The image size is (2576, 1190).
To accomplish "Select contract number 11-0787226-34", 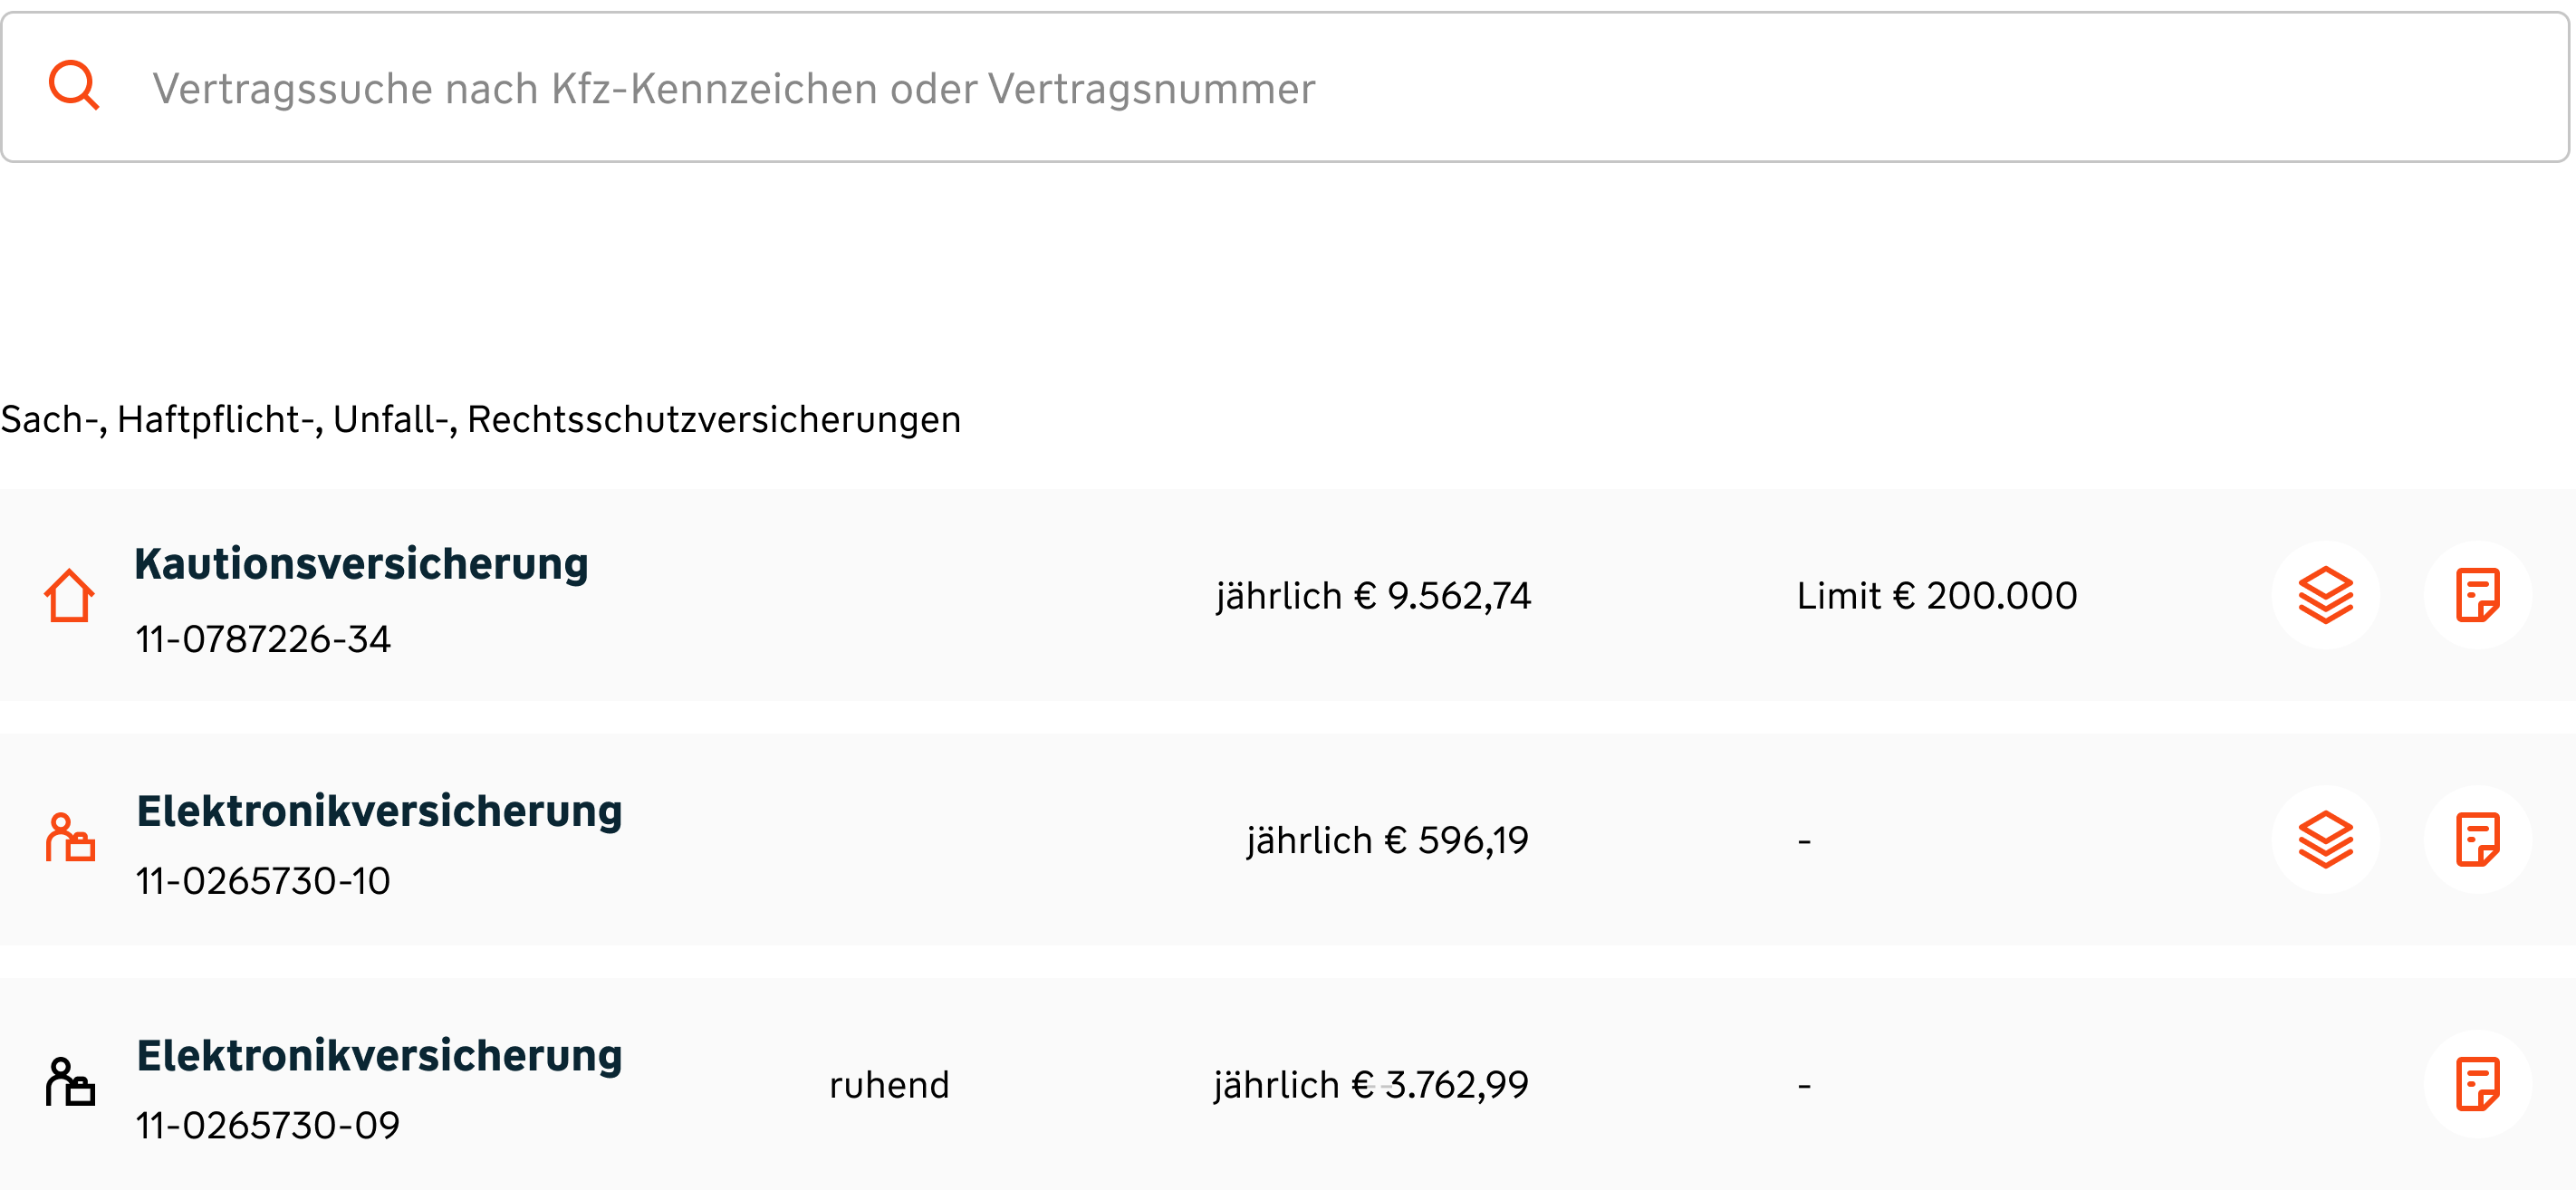I will [263, 639].
